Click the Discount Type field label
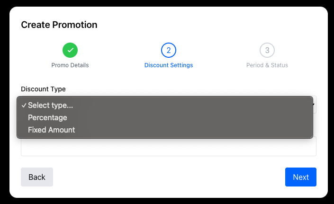334x204 pixels. (43, 89)
